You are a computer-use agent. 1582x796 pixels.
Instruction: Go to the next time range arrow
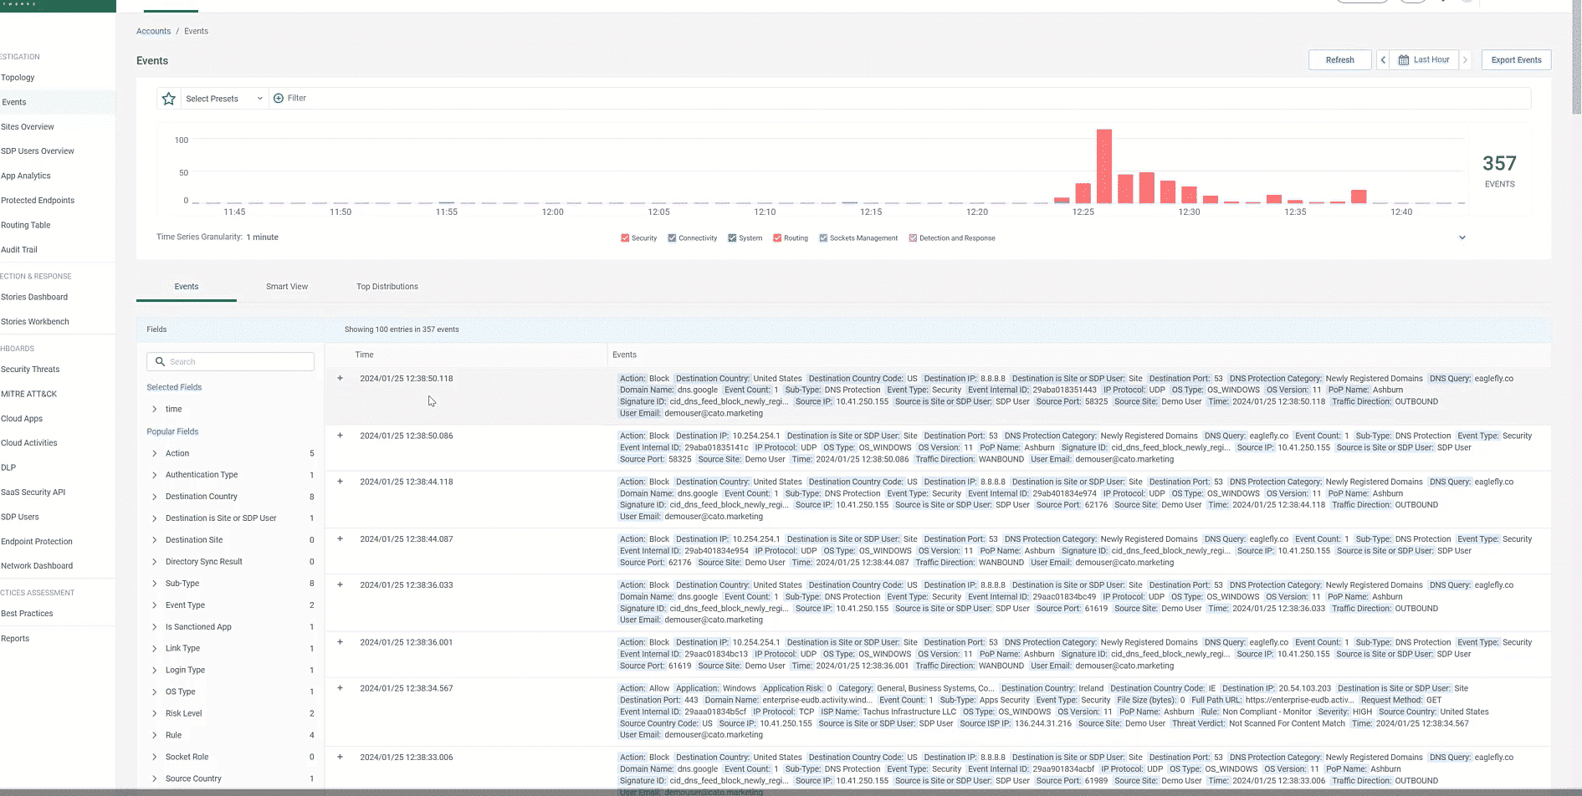click(1465, 60)
